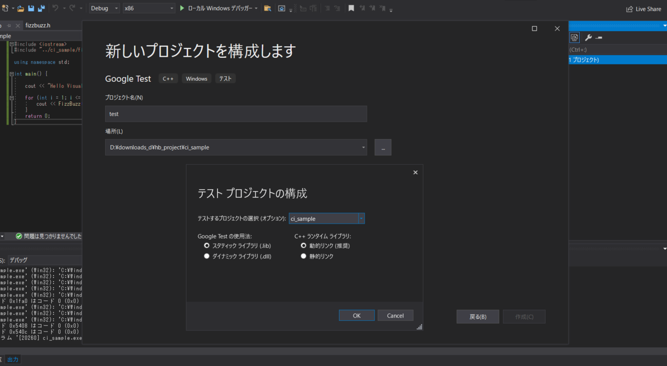Select 動的リンク (推奨) radio button

click(303, 245)
